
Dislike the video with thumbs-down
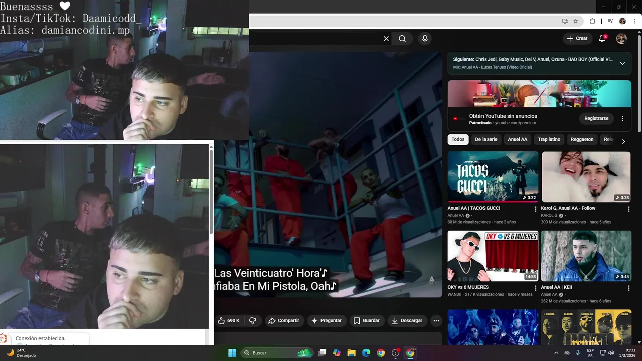coord(252,320)
